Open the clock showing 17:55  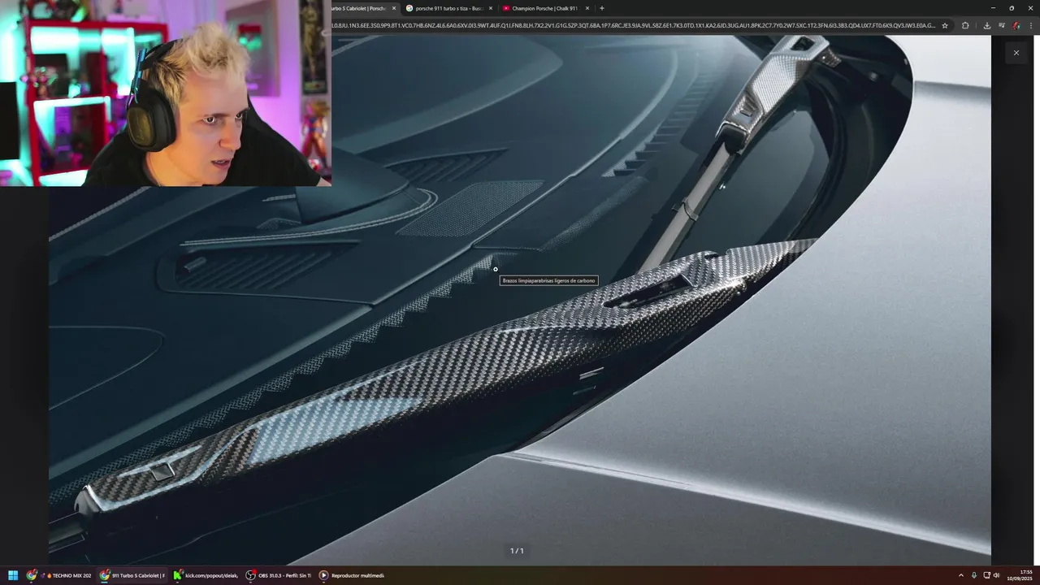click(1020, 575)
